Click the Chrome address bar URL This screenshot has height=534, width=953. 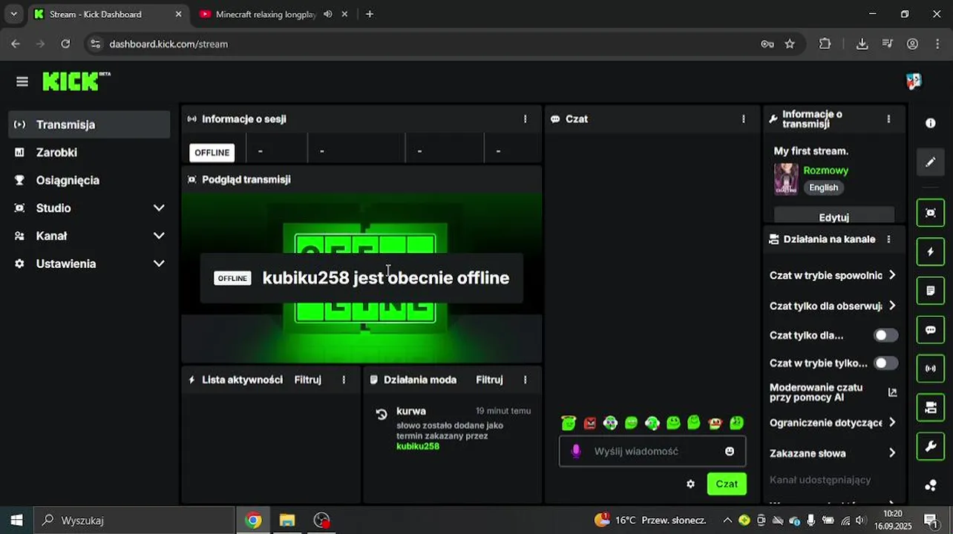click(168, 44)
